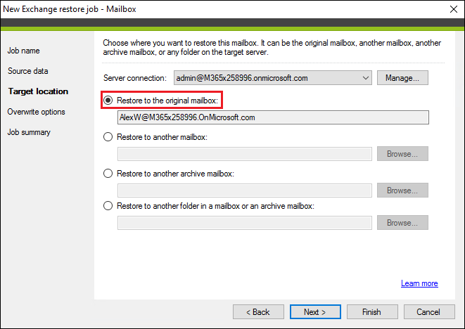The width and height of the screenshot is (465, 329).
Task: Browse for another folder in a mailbox
Action: (x=402, y=223)
